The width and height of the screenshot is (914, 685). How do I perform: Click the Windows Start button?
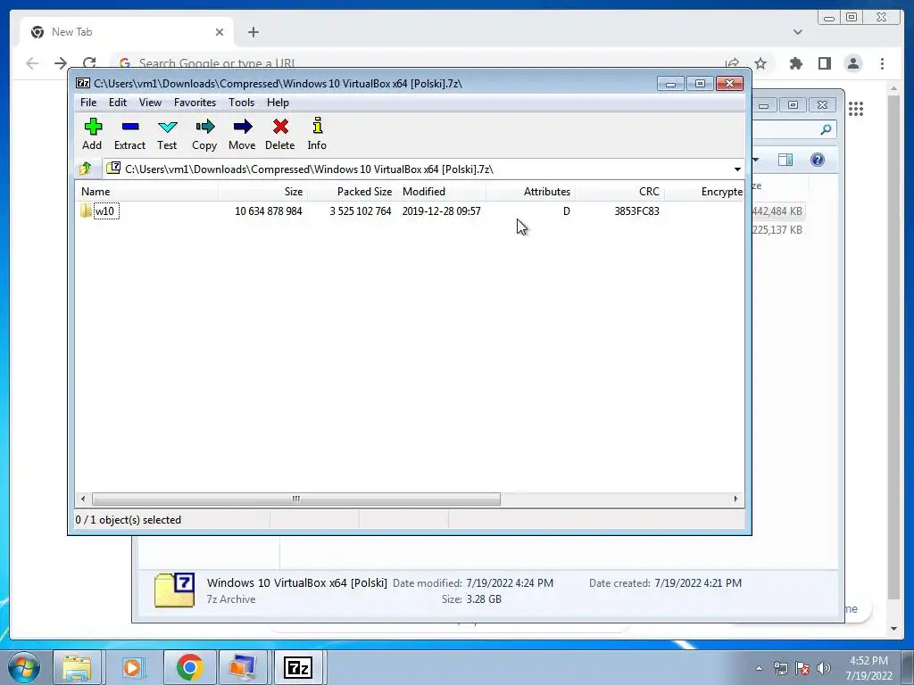pos(24,667)
